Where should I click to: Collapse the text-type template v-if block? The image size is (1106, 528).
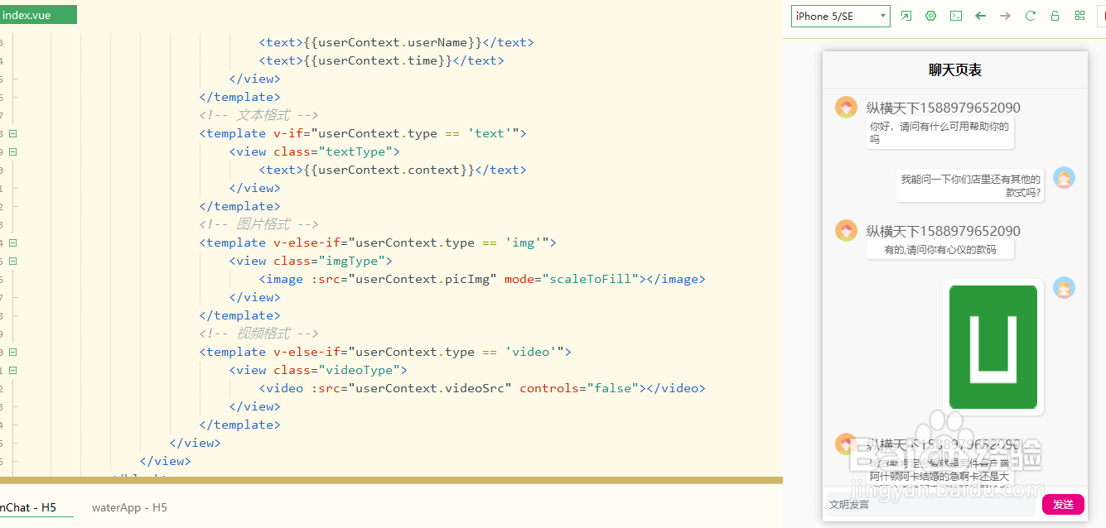[13, 133]
